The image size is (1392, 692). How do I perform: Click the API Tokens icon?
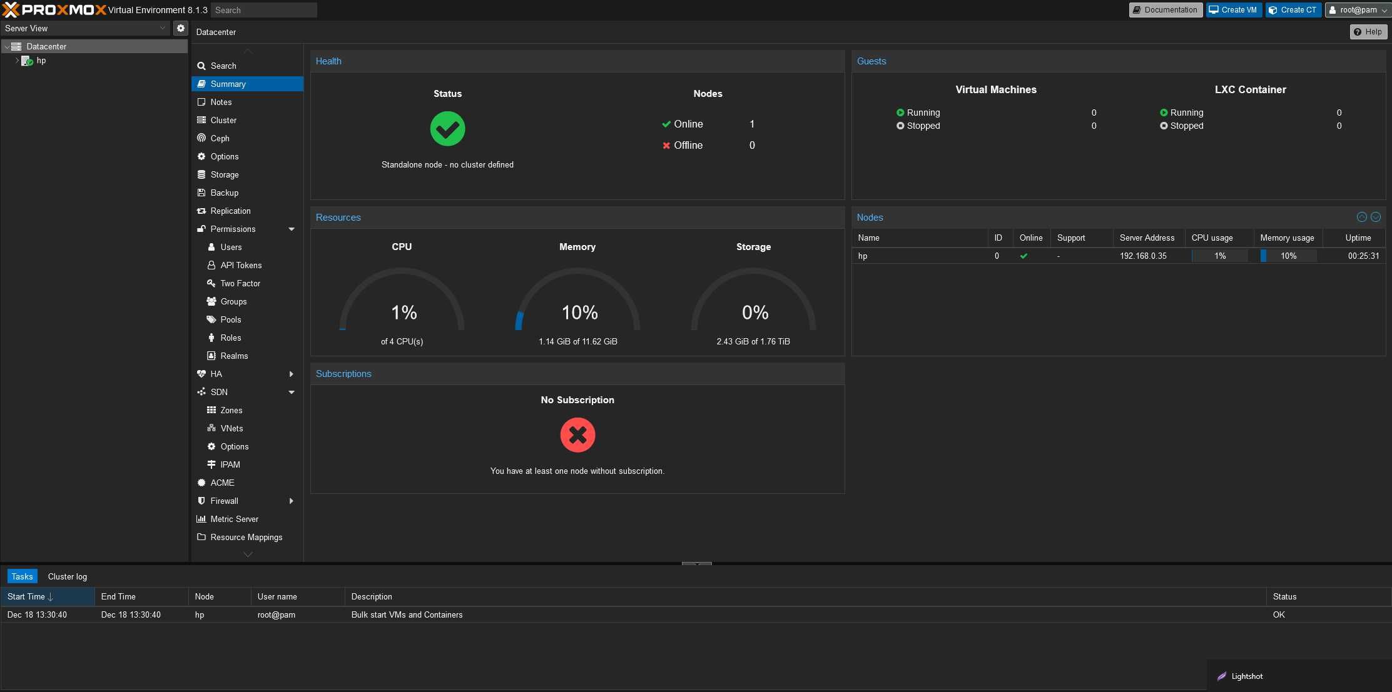click(211, 265)
